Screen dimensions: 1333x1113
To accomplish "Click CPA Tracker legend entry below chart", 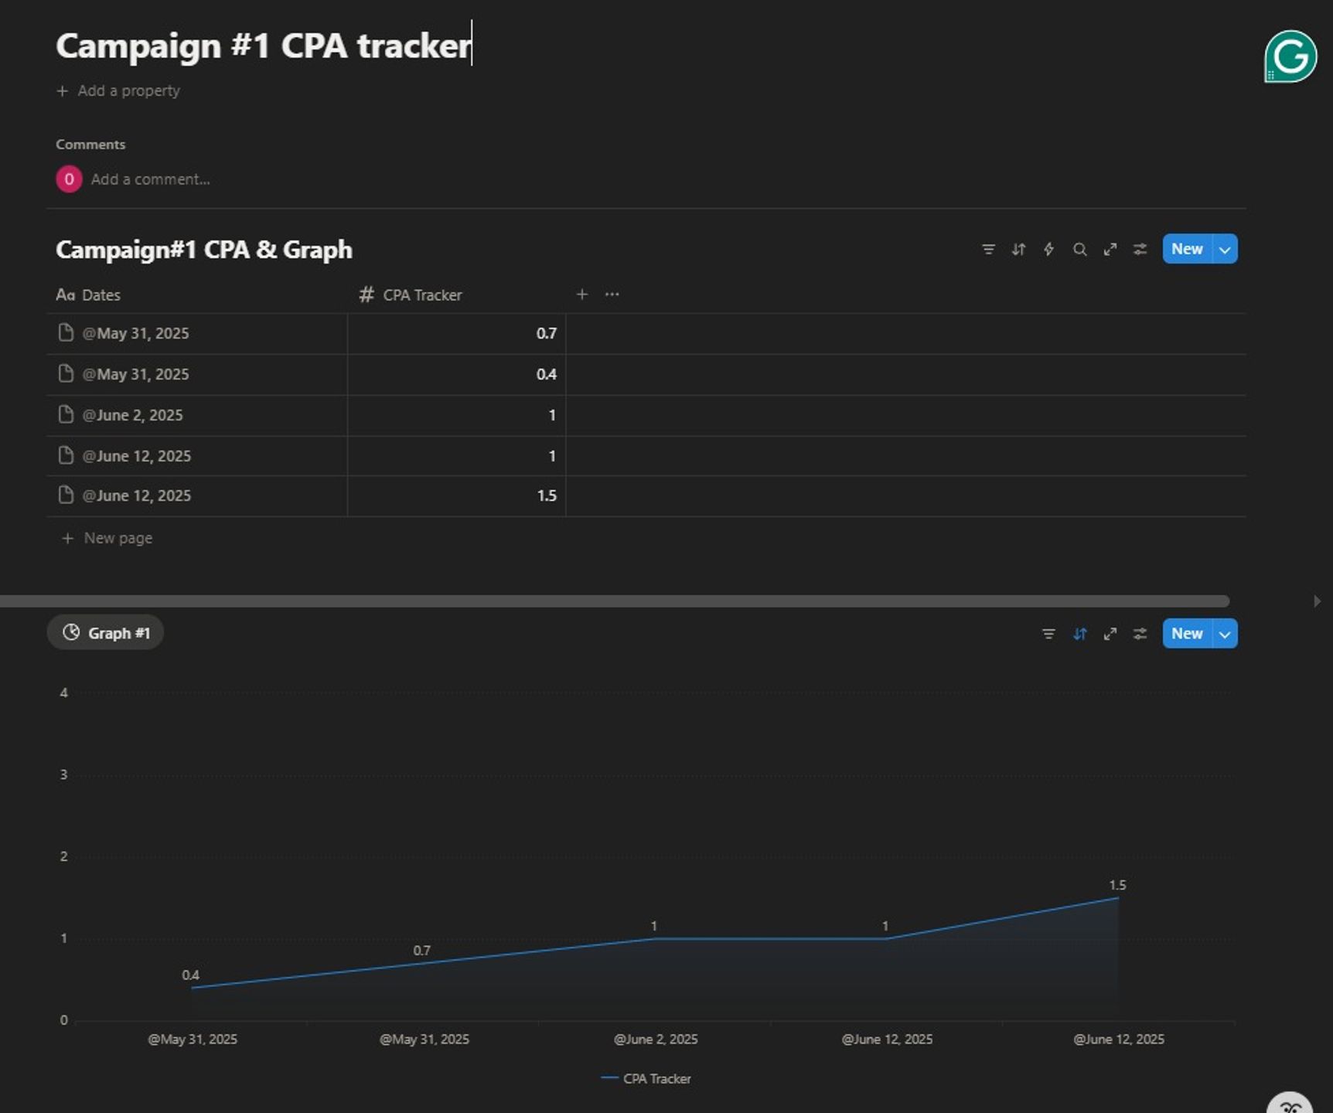I will click(x=646, y=1078).
